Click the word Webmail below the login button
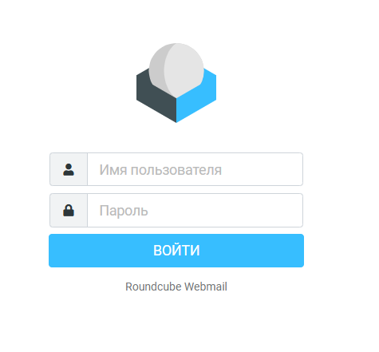The height and width of the screenshot is (352, 379). pyautogui.click(x=206, y=287)
